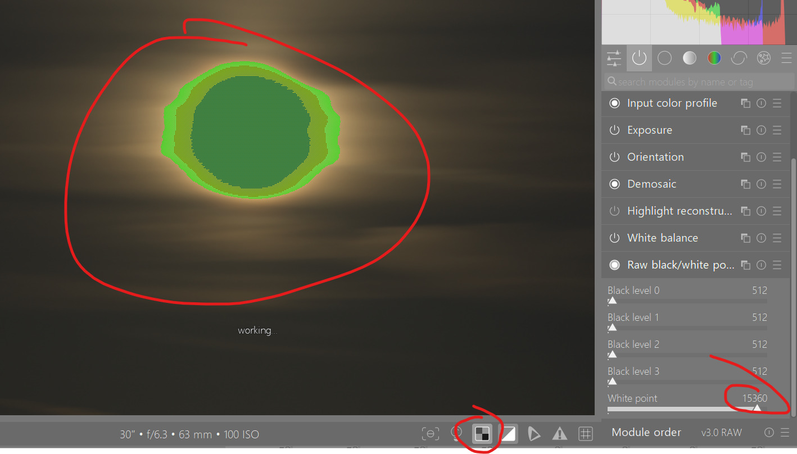The width and height of the screenshot is (797, 454).
Task: Open Highlight reconstruction presets menu
Action: point(777,211)
